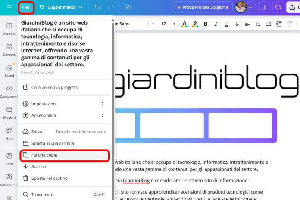Open the Elementi sidebar panel
This screenshot has width=300, height=200.
point(9,50)
